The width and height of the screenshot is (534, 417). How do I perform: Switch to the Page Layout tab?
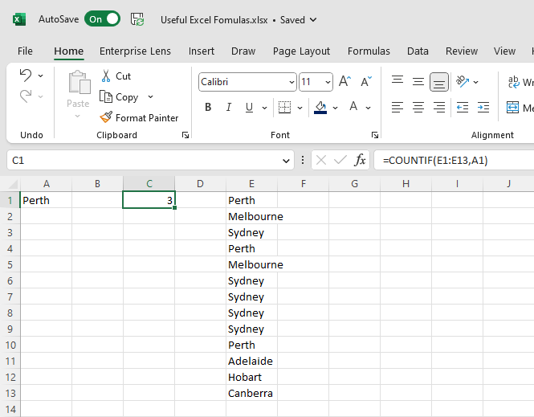click(x=301, y=51)
